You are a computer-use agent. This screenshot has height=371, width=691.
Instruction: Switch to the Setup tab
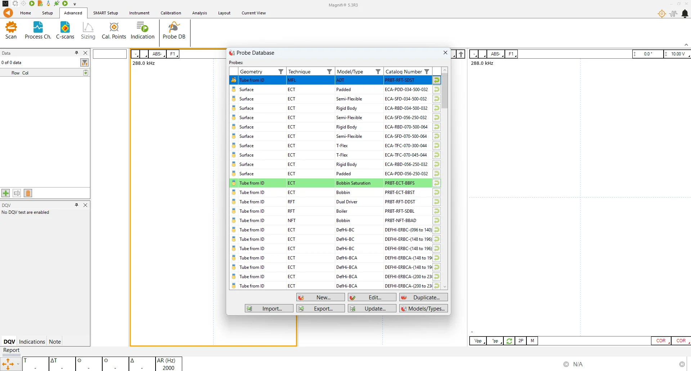click(x=48, y=13)
